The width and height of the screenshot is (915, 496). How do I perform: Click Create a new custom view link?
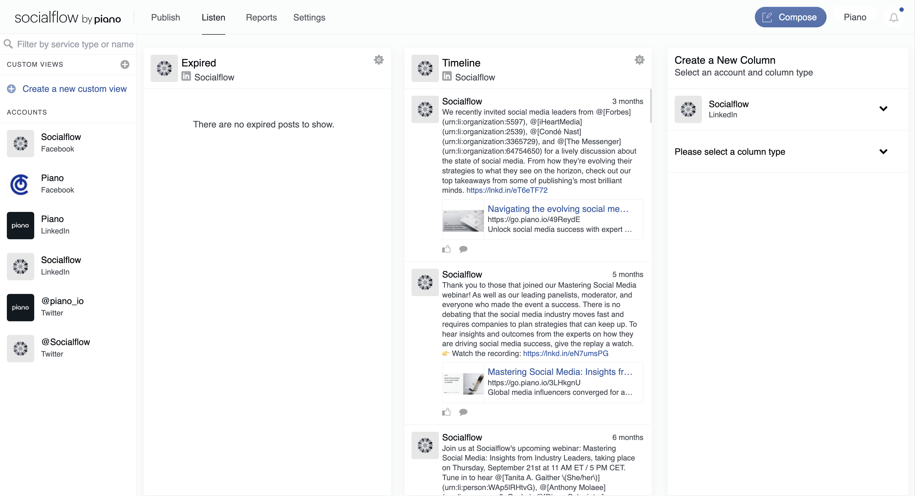(74, 89)
